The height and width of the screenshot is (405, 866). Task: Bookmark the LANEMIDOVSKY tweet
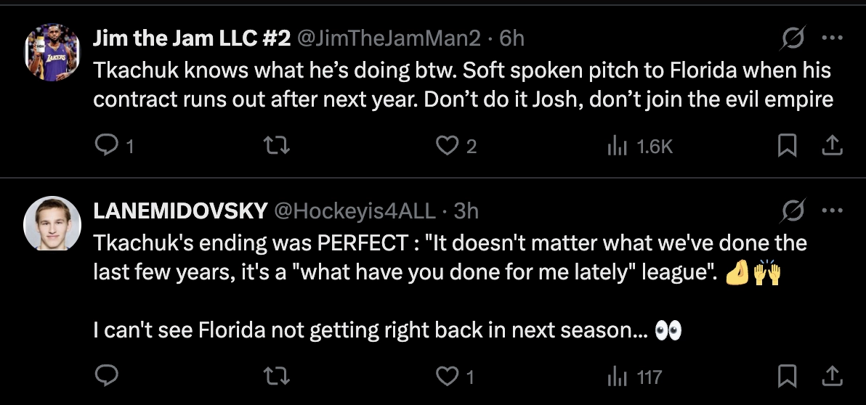coord(786,376)
